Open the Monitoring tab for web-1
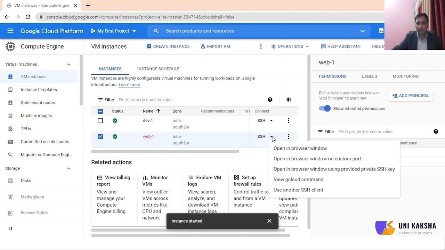The height and width of the screenshot is (250, 445). click(x=405, y=76)
